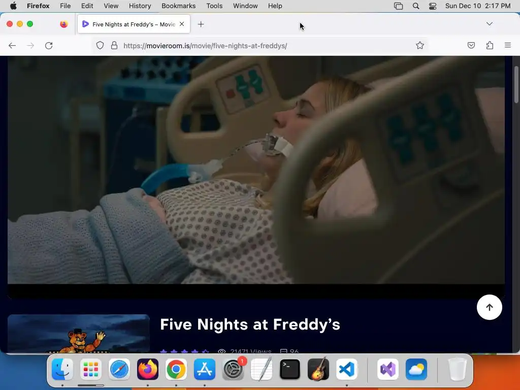
Task: Open the App Store from the Dock
Action: pyautogui.click(x=205, y=369)
